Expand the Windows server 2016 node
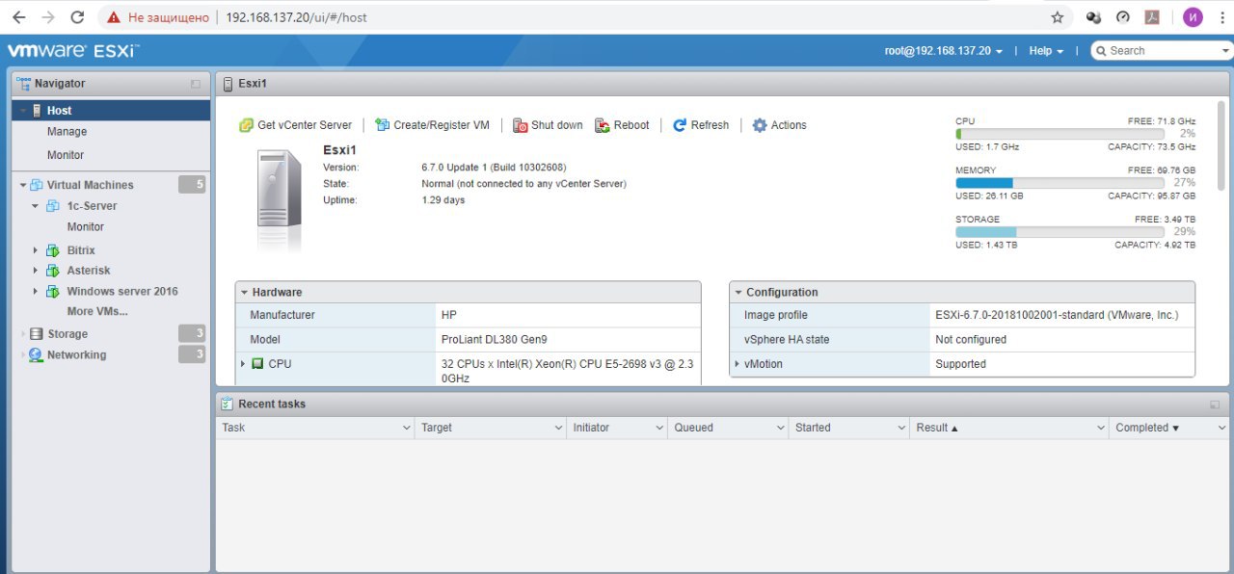Screen dimensions: 1234x574 pyautogui.click(x=36, y=291)
